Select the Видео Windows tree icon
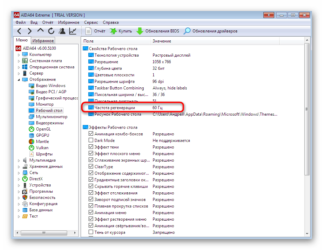 click(32, 86)
